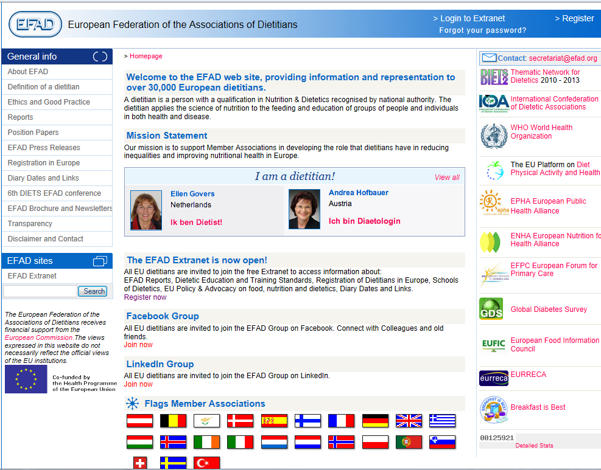Select the Ireland flag
Screen dimensions: 601x470
pyautogui.click(x=206, y=442)
